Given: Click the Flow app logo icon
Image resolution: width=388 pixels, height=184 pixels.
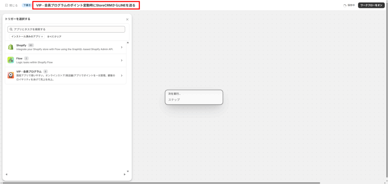Looking at the screenshot, I should (11, 60).
